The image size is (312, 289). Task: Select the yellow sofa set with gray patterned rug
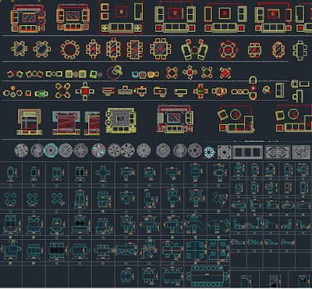pos(121,120)
